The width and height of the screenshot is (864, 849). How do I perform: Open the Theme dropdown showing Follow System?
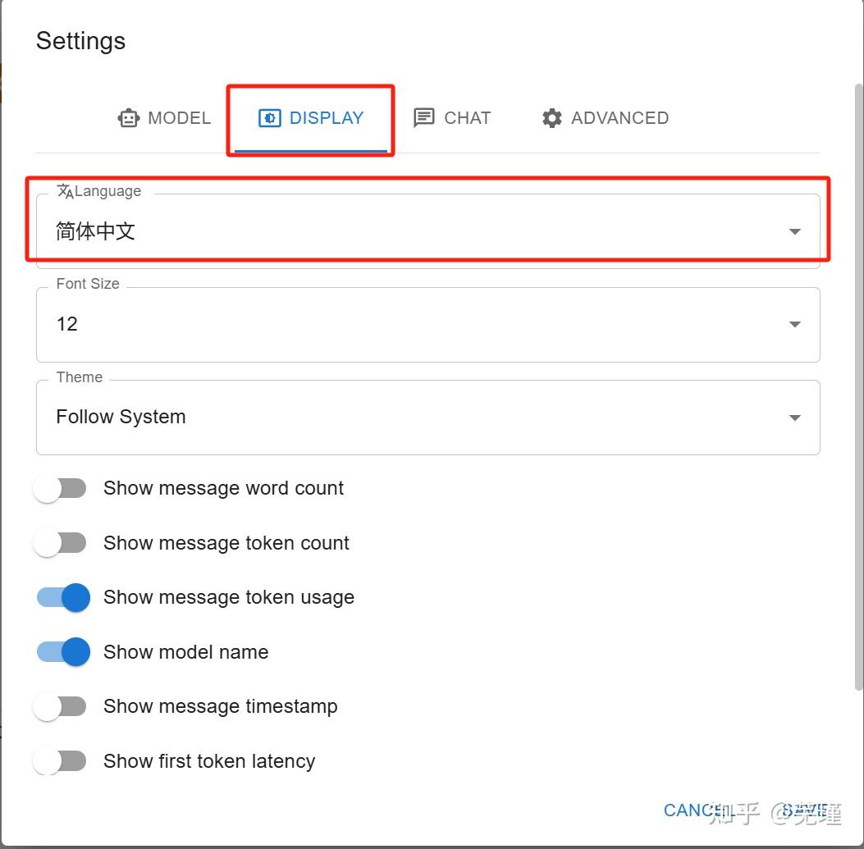427,417
